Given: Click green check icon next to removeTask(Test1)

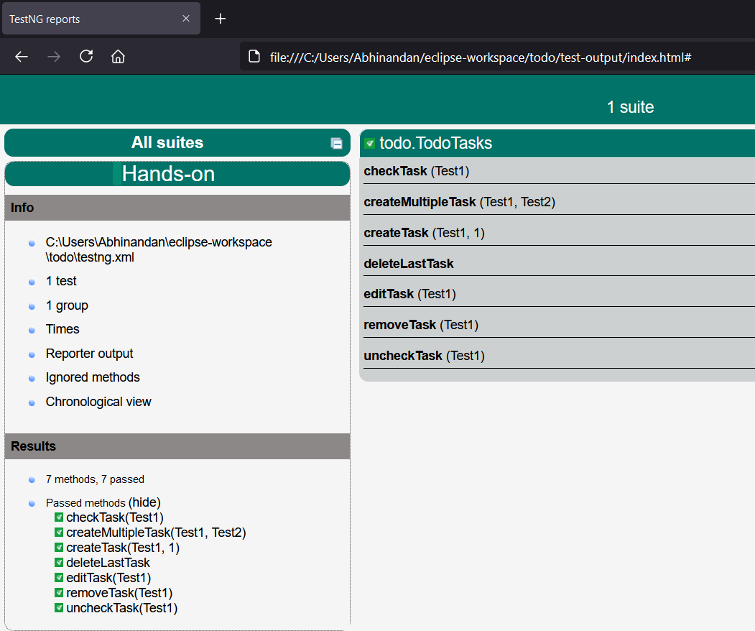Looking at the screenshot, I should pos(59,592).
